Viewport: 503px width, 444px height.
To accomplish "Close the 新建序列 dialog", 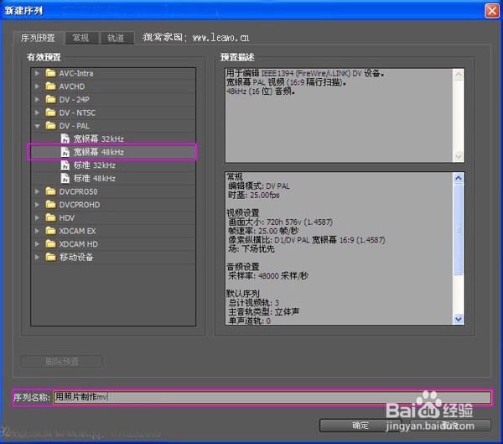I will click(492, 11).
